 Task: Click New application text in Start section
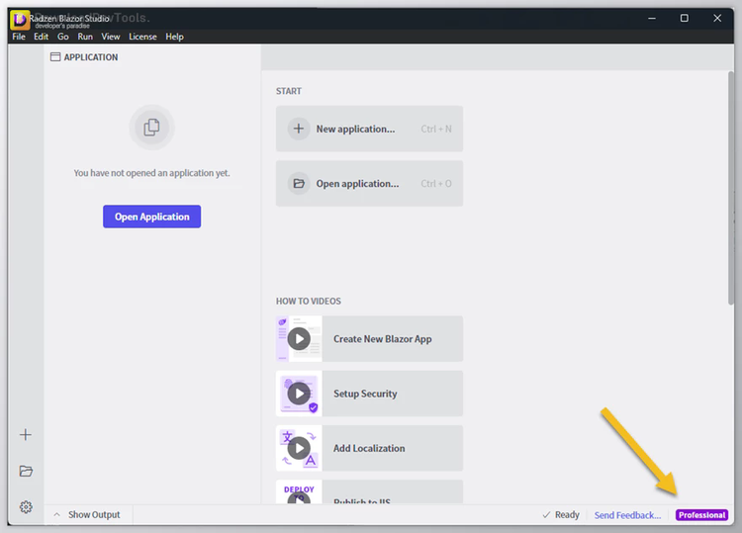355,129
